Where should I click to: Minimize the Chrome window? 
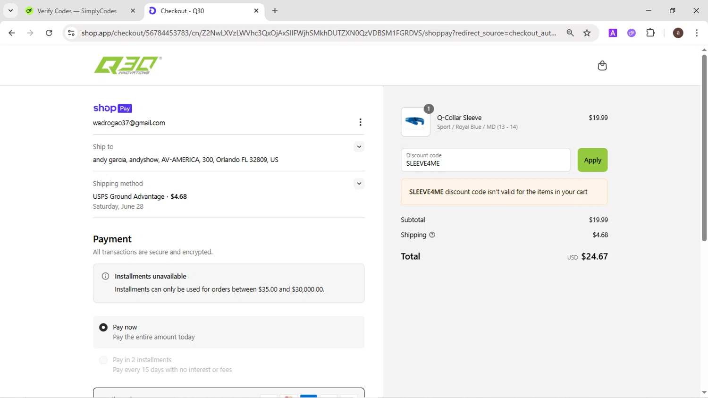(x=649, y=10)
